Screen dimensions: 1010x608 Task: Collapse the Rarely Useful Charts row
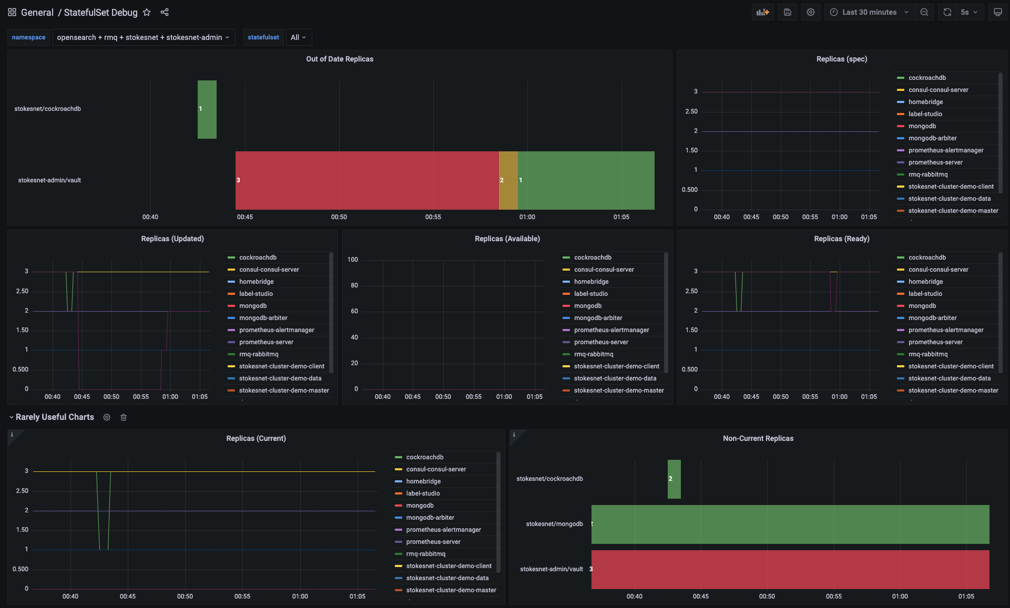[11, 417]
